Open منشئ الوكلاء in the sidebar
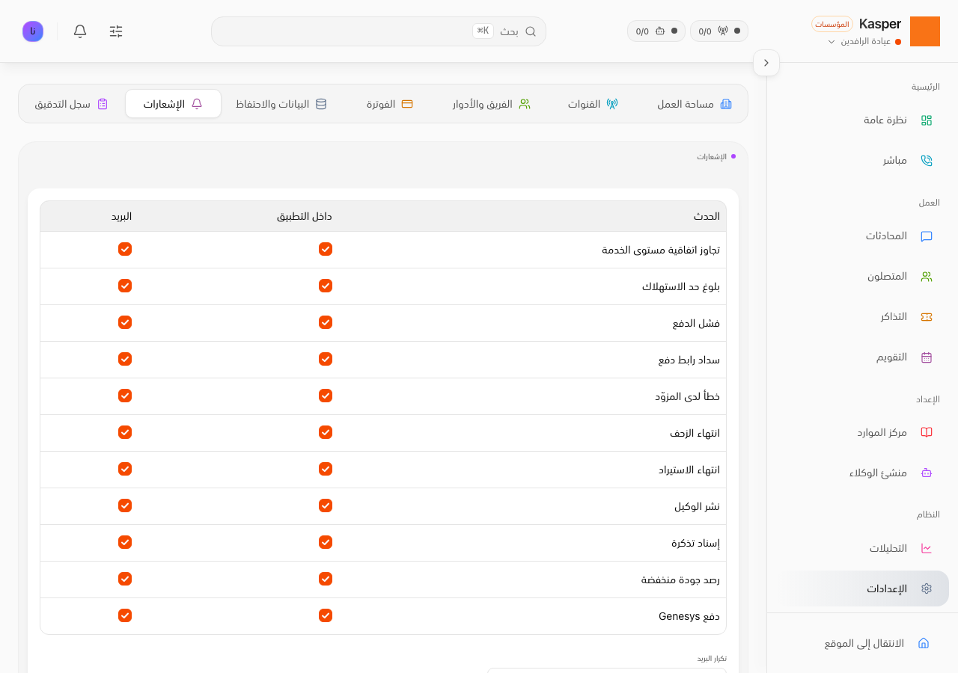This screenshot has width=958, height=673. [x=862, y=473]
